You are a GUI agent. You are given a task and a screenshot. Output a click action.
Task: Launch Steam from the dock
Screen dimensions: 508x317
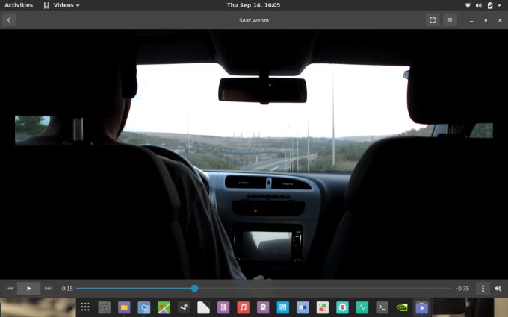[184, 307]
